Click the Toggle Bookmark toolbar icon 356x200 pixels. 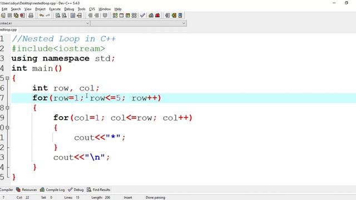pyautogui.click(x=174, y=16)
